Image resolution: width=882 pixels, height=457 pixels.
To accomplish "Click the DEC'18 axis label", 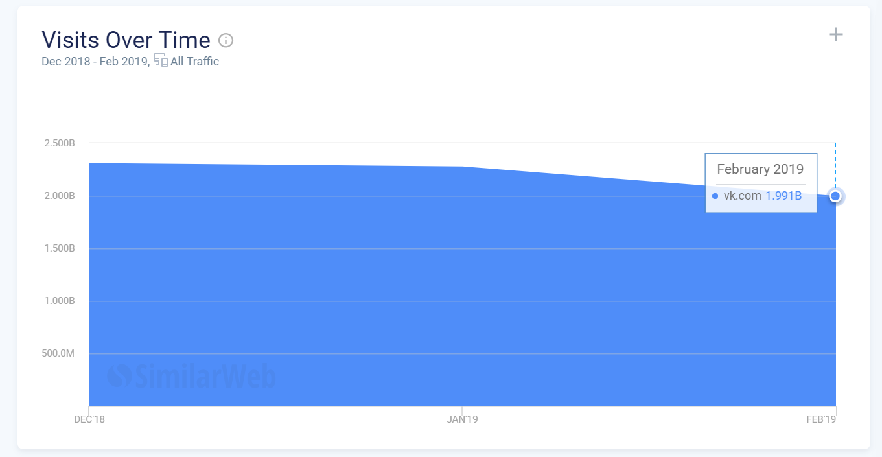I will (89, 419).
